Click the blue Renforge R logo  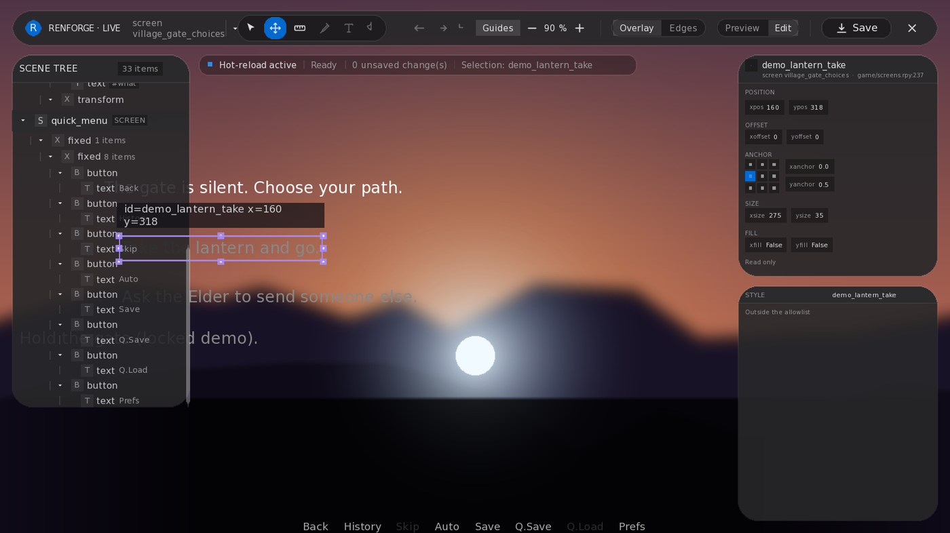33,28
